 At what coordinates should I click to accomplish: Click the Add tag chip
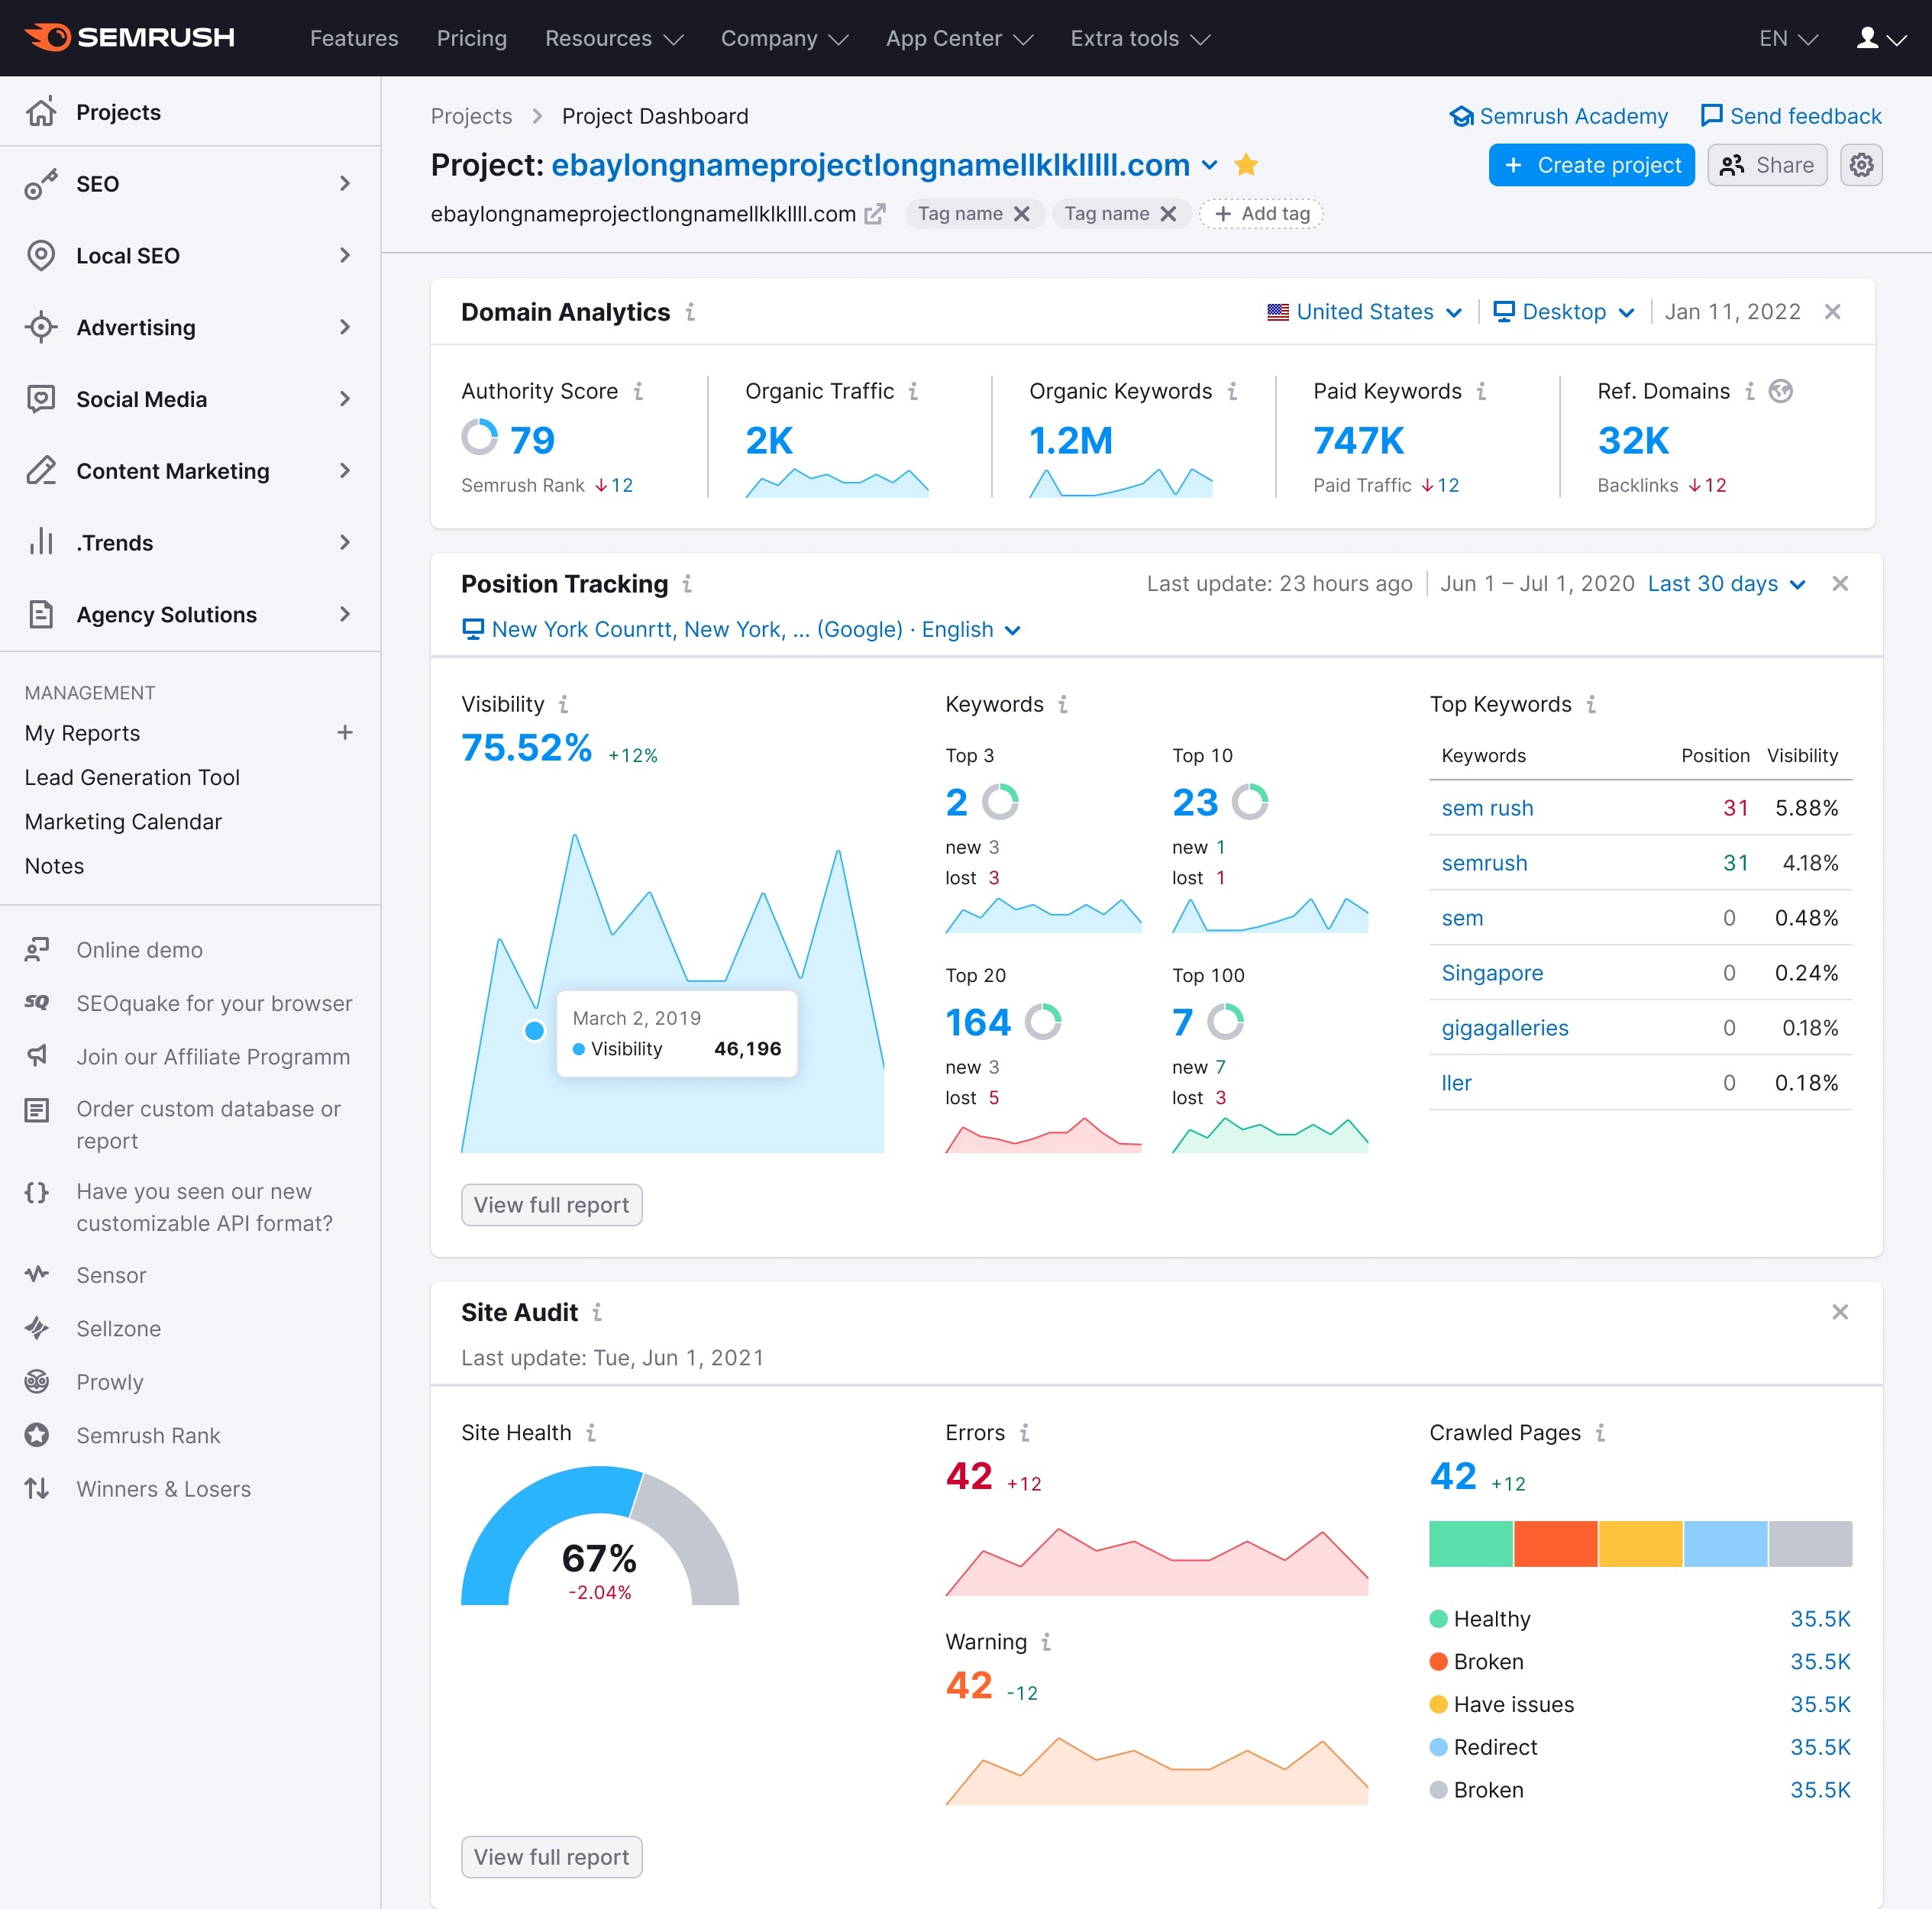tap(1261, 214)
